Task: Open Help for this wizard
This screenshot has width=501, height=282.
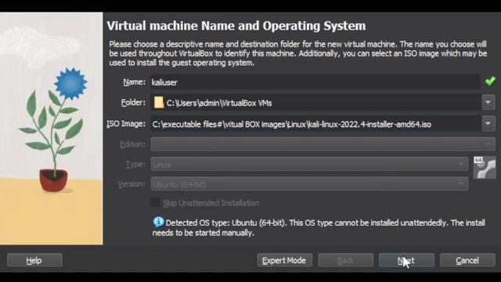Action: [x=34, y=260]
